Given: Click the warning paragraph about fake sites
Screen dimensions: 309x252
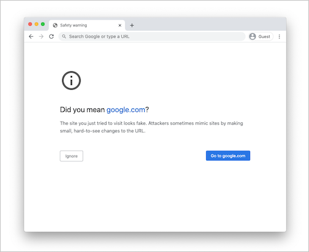Looking at the screenshot, I should pyautogui.click(x=151, y=127).
